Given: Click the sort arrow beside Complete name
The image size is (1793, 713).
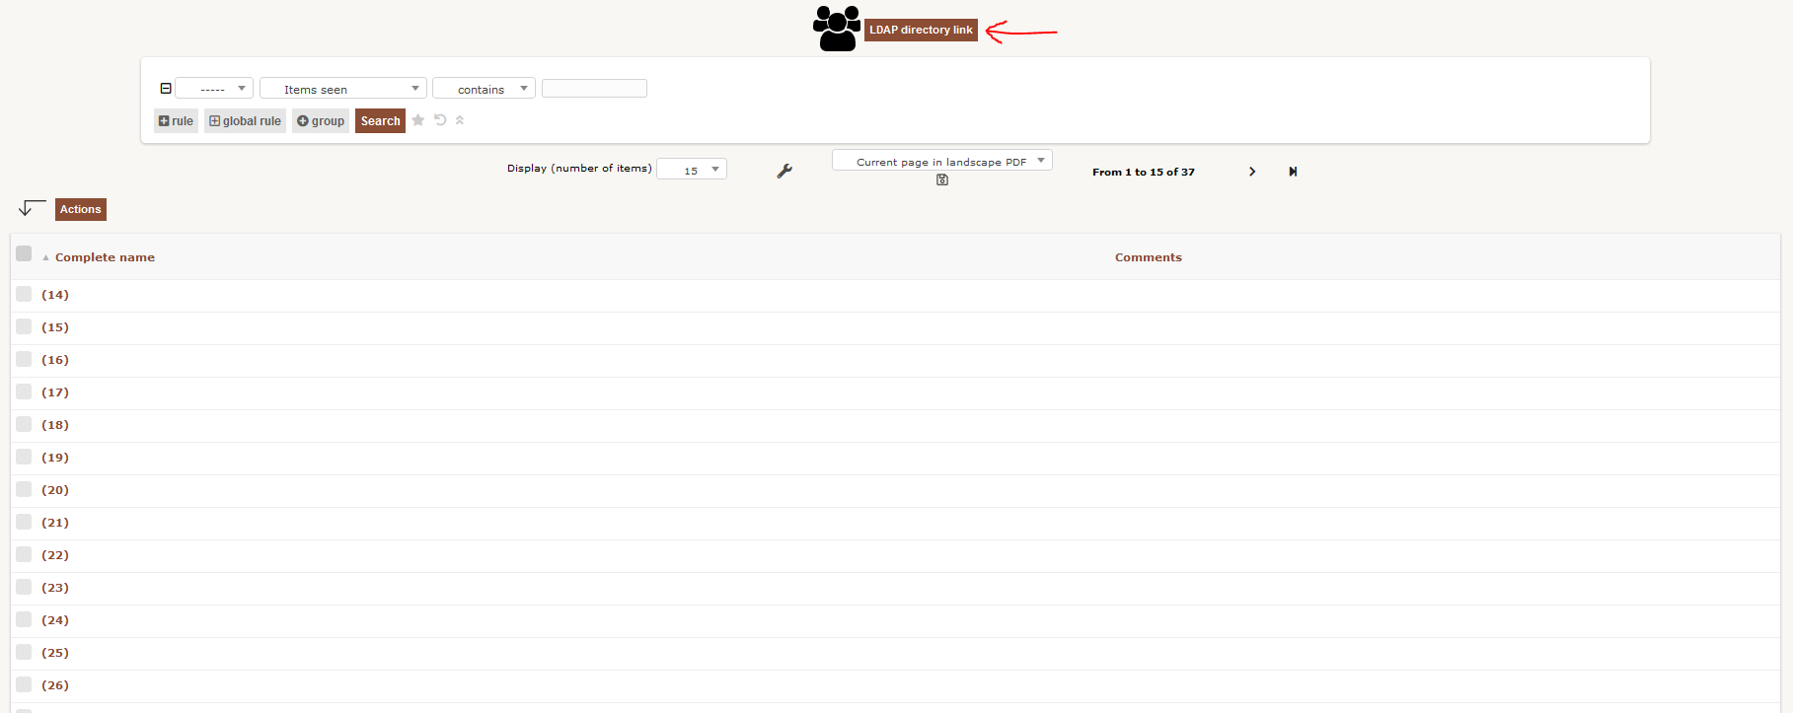Looking at the screenshot, I should pos(45,257).
